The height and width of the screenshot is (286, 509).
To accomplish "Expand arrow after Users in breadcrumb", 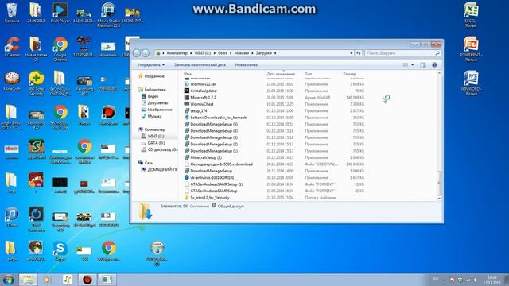I will 231,53.
